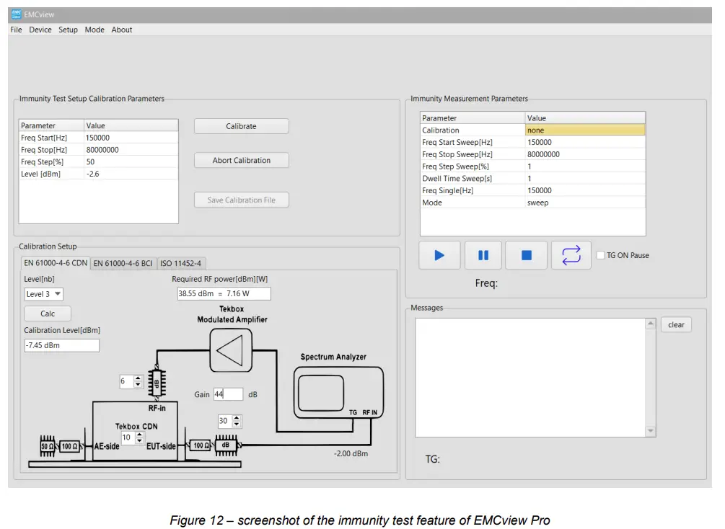Image resolution: width=725 pixels, height=529 pixels.
Task: Abort the current calibration
Action: (241, 160)
